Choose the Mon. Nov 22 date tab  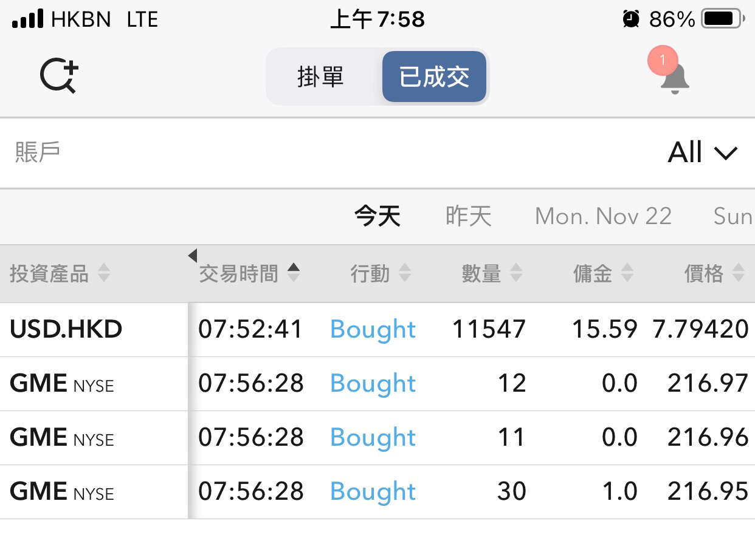click(x=603, y=216)
